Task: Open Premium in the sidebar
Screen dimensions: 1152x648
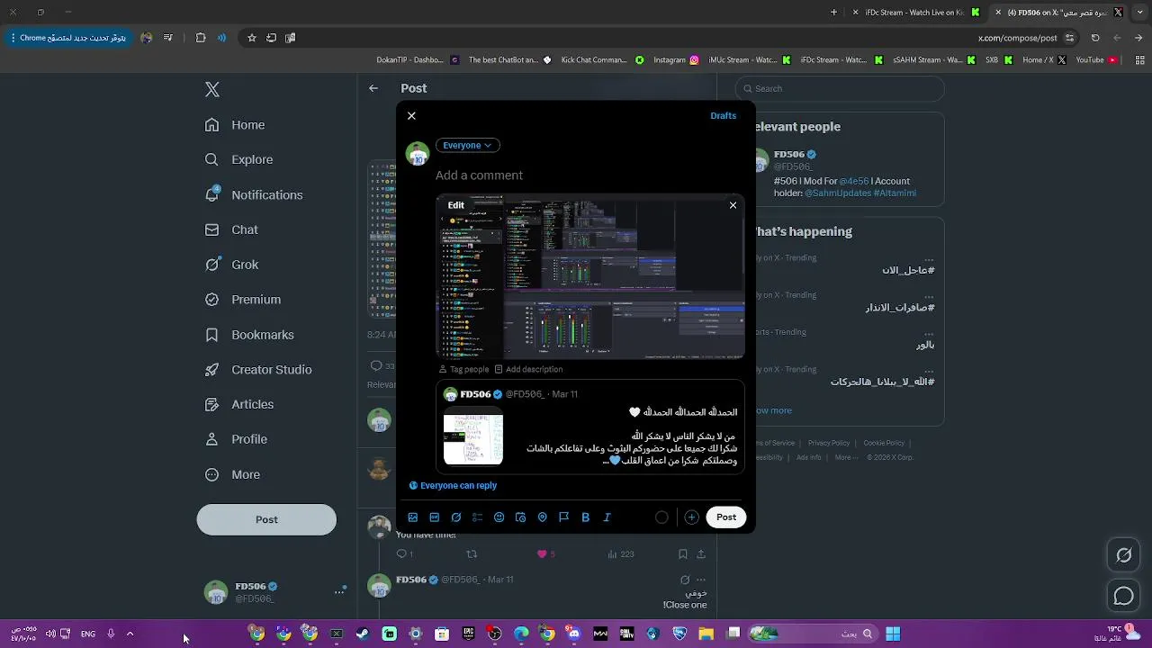Action: pyautogui.click(x=243, y=300)
